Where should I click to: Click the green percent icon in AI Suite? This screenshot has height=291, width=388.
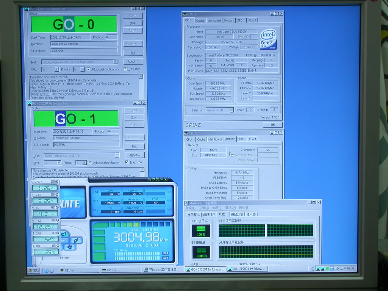pyautogui.click(x=158, y=179)
